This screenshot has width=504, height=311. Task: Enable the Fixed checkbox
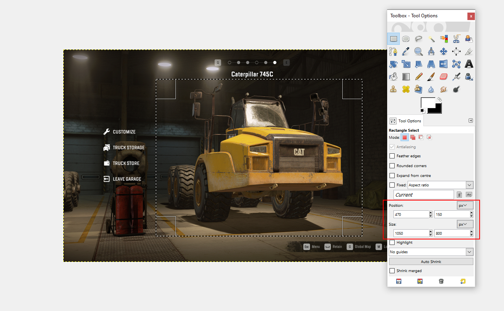[392, 185]
